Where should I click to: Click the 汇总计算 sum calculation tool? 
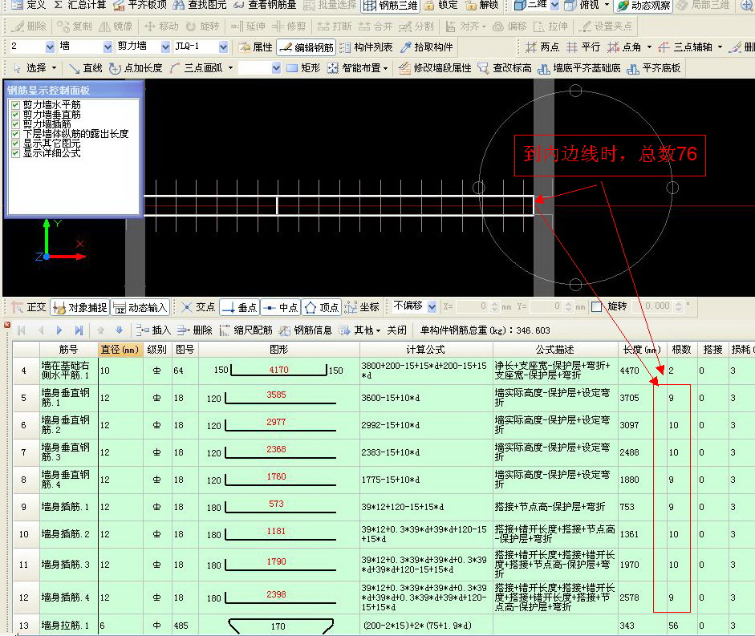[80, 5]
